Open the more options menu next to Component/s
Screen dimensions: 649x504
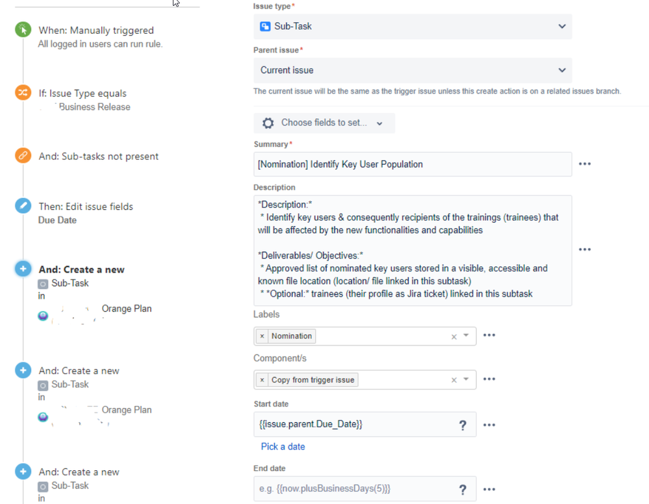tap(489, 379)
